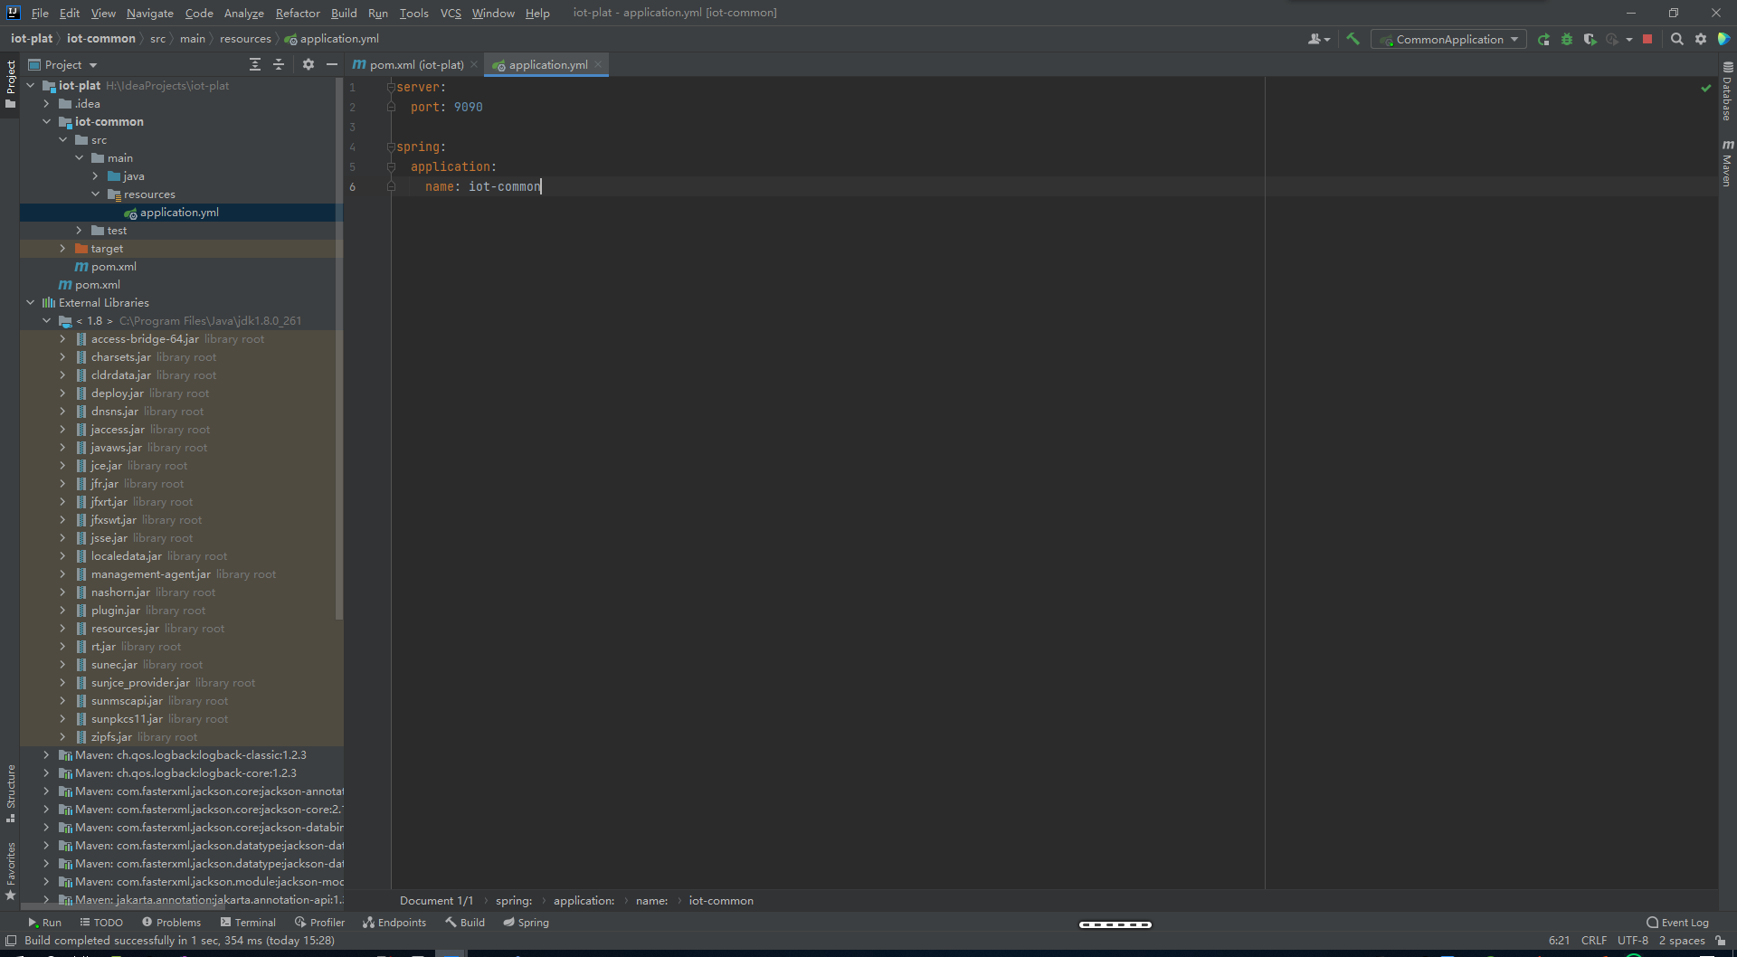Screen dimensions: 1737x957
Task: Open the Refactor menu
Action: pyautogui.click(x=298, y=13)
